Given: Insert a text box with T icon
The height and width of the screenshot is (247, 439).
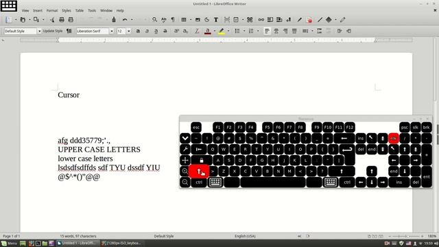Looking at the screenshot, I should point(216,20).
